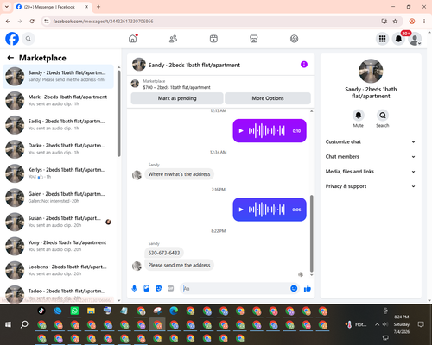Click the Aa message input field
Screen dimensions: 432x345
click(x=235, y=288)
